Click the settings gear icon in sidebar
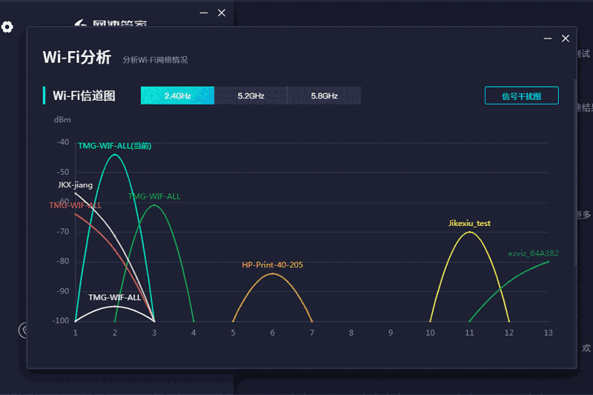 (x=7, y=27)
